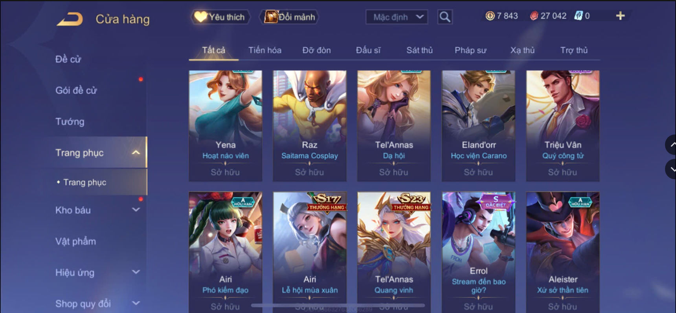Expand the Hiệu ứng sidebar section
The height and width of the screenshot is (313, 676).
coord(136,272)
